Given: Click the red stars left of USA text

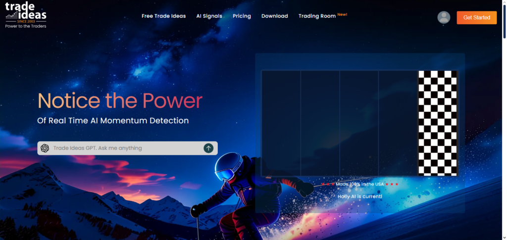Looking at the screenshot, I should [x=328, y=184].
